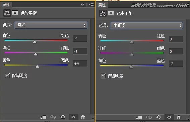Uncheck 保留明度 checkbox in right panel
The width and height of the screenshot is (190, 122).
click(x=103, y=76)
